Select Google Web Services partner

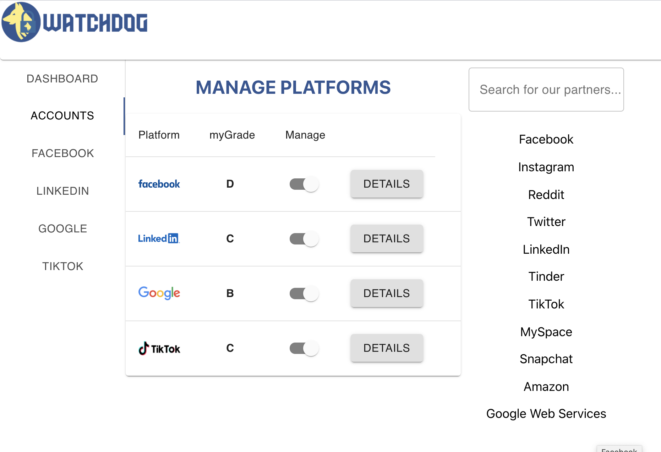546,414
